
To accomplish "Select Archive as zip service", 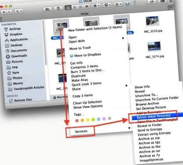I will point(149,138).
